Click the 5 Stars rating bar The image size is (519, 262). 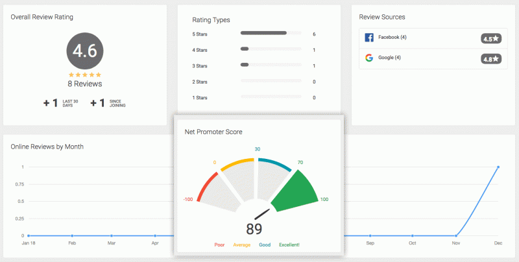[271, 33]
